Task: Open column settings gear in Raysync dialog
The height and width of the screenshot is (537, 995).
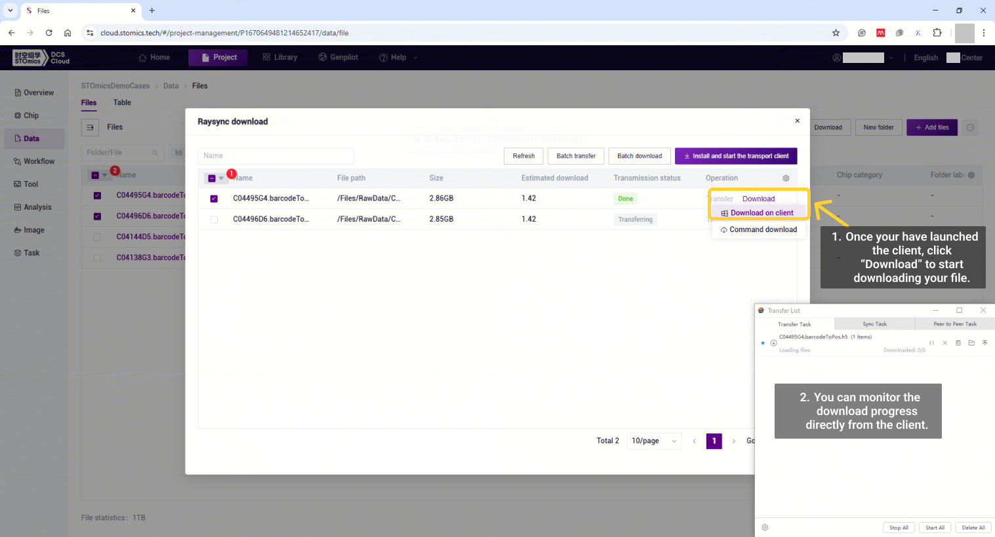Action: (x=786, y=178)
